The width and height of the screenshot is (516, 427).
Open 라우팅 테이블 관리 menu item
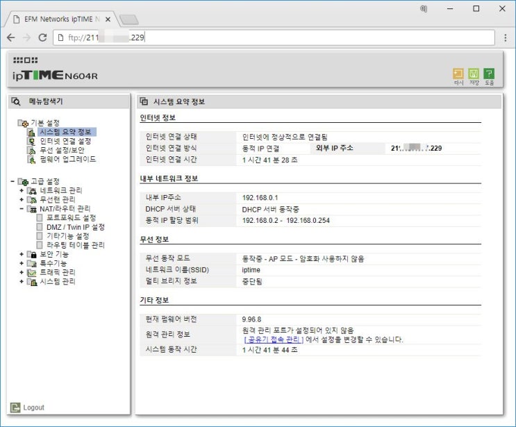(x=76, y=245)
